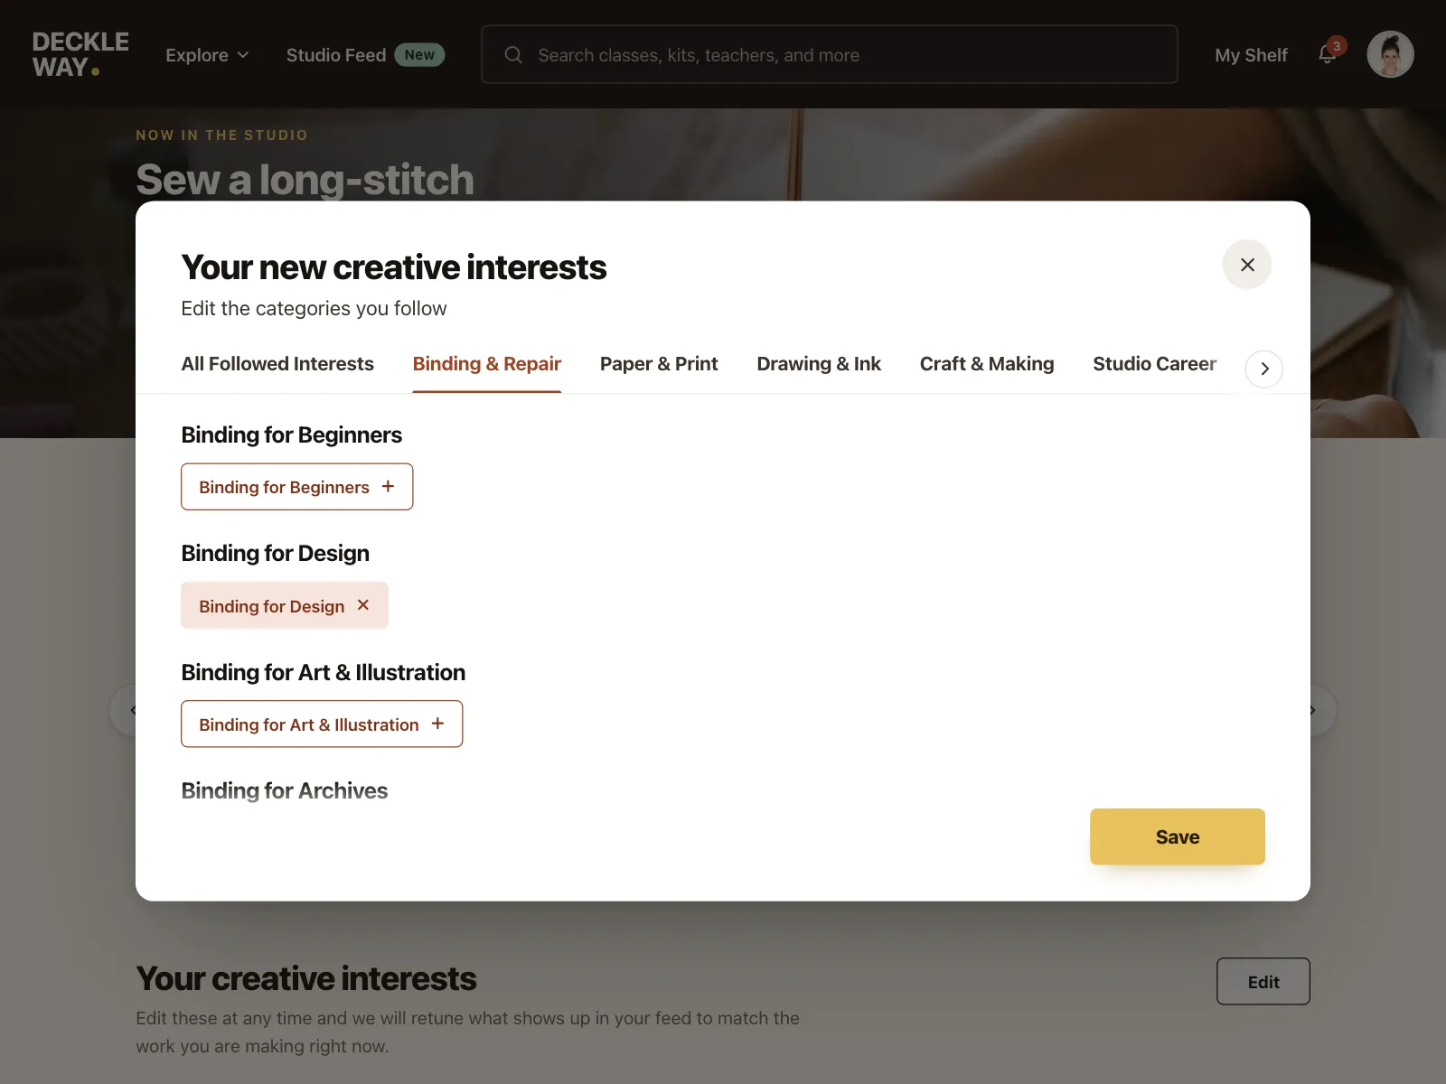Add Binding for Art & Illustration interest

pos(322,724)
